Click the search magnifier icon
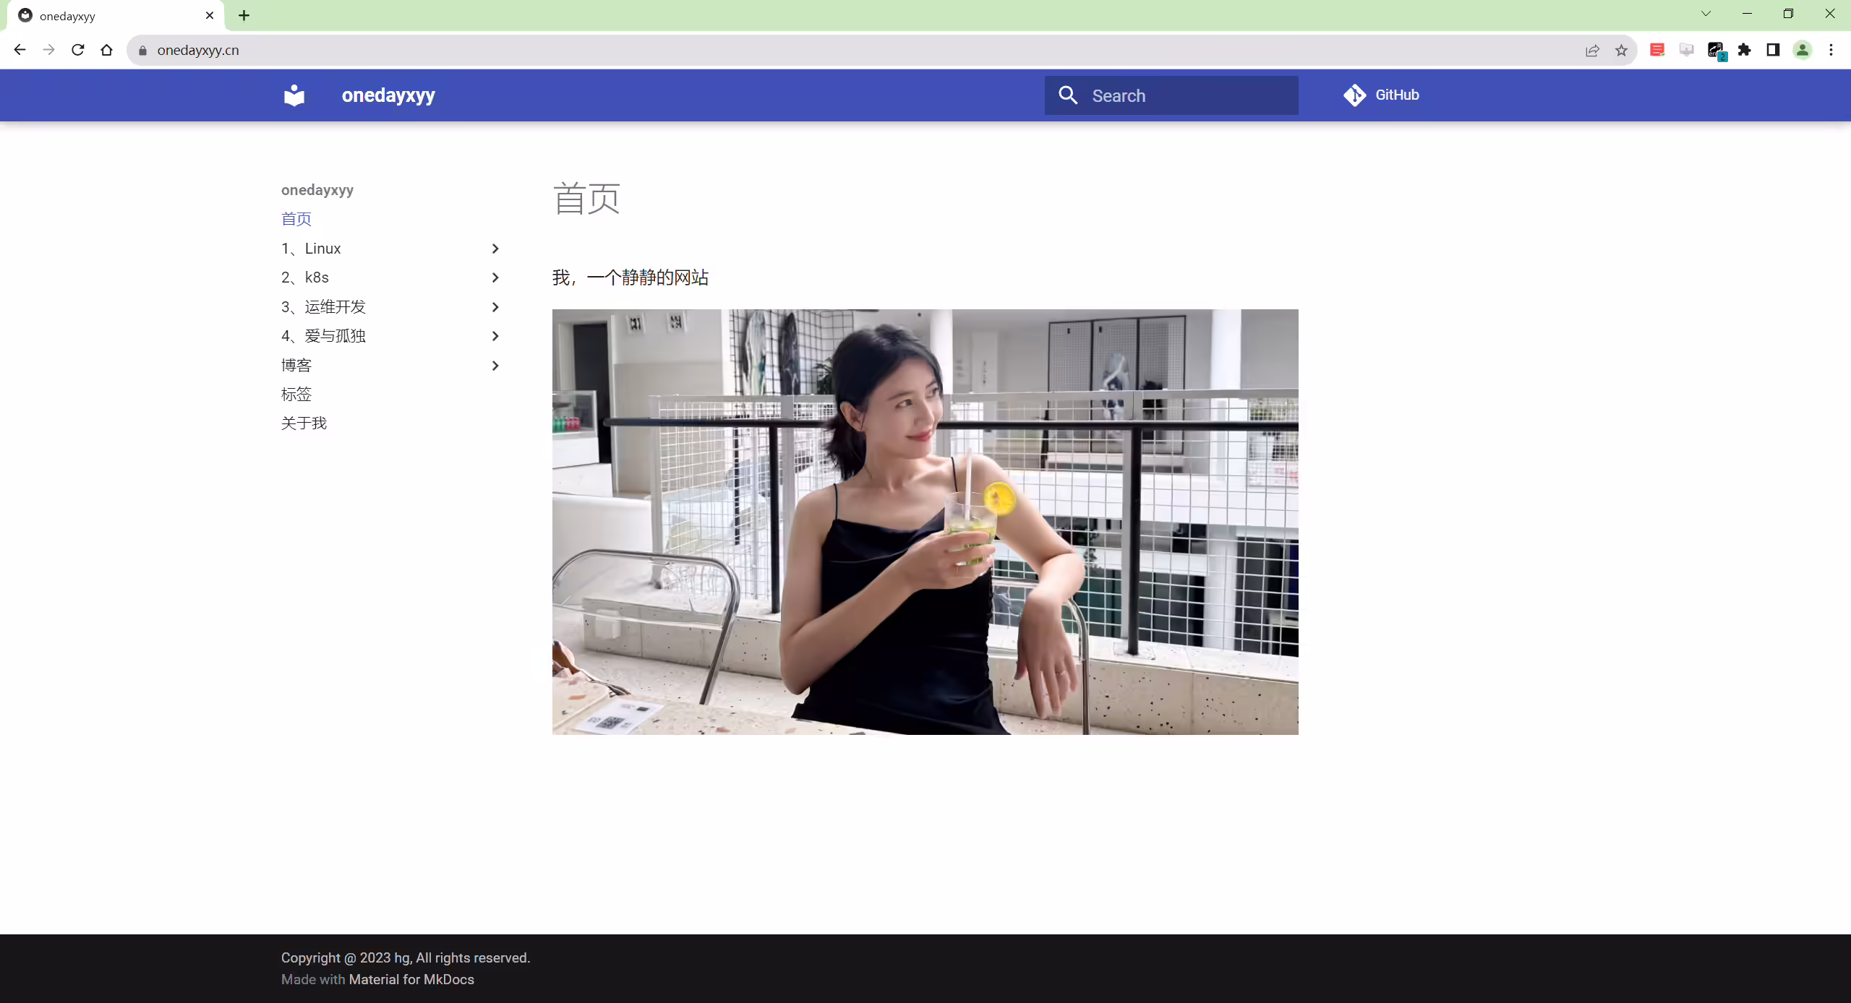The image size is (1851, 1003). click(x=1068, y=95)
